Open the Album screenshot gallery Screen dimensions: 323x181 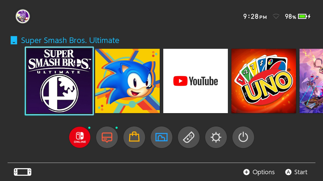(x=161, y=137)
